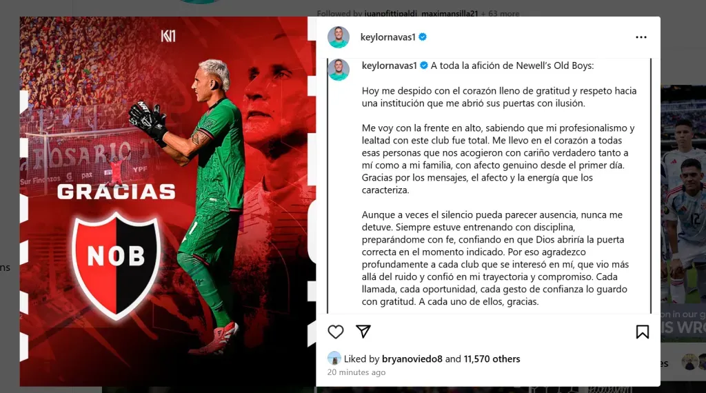
Task: Click verified badge in the caption
Action: (x=424, y=65)
